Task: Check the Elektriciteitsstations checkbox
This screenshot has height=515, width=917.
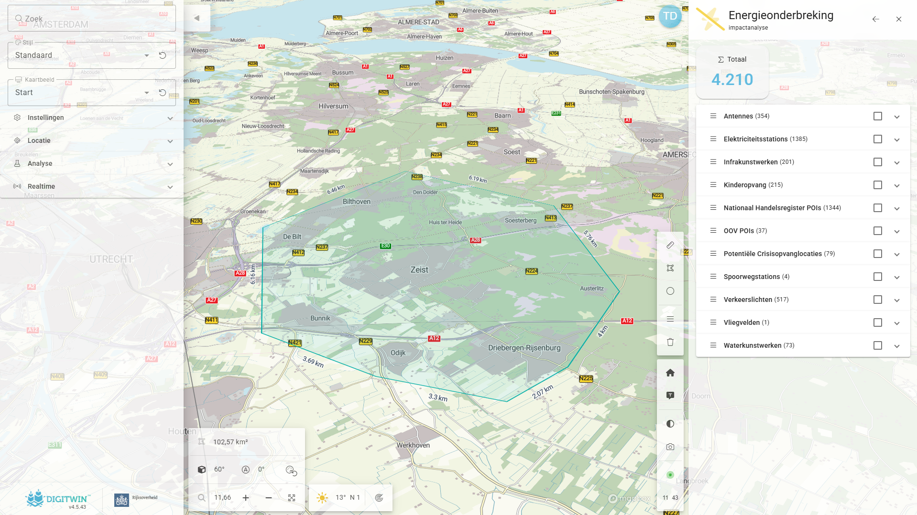Action: tap(877, 139)
